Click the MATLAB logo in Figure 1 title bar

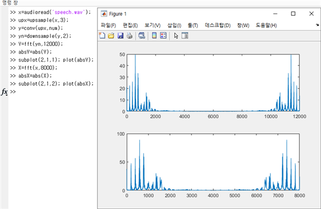[104, 14]
